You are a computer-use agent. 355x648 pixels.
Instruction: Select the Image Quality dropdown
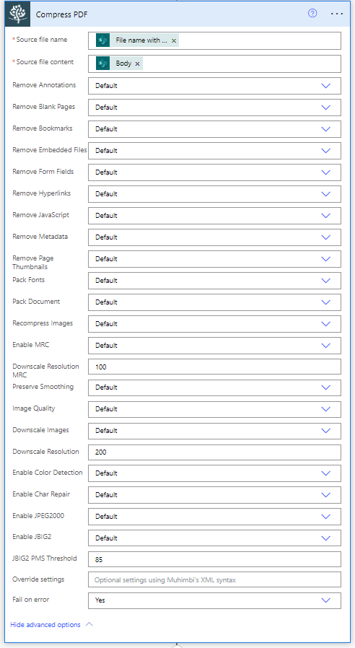[214, 408]
